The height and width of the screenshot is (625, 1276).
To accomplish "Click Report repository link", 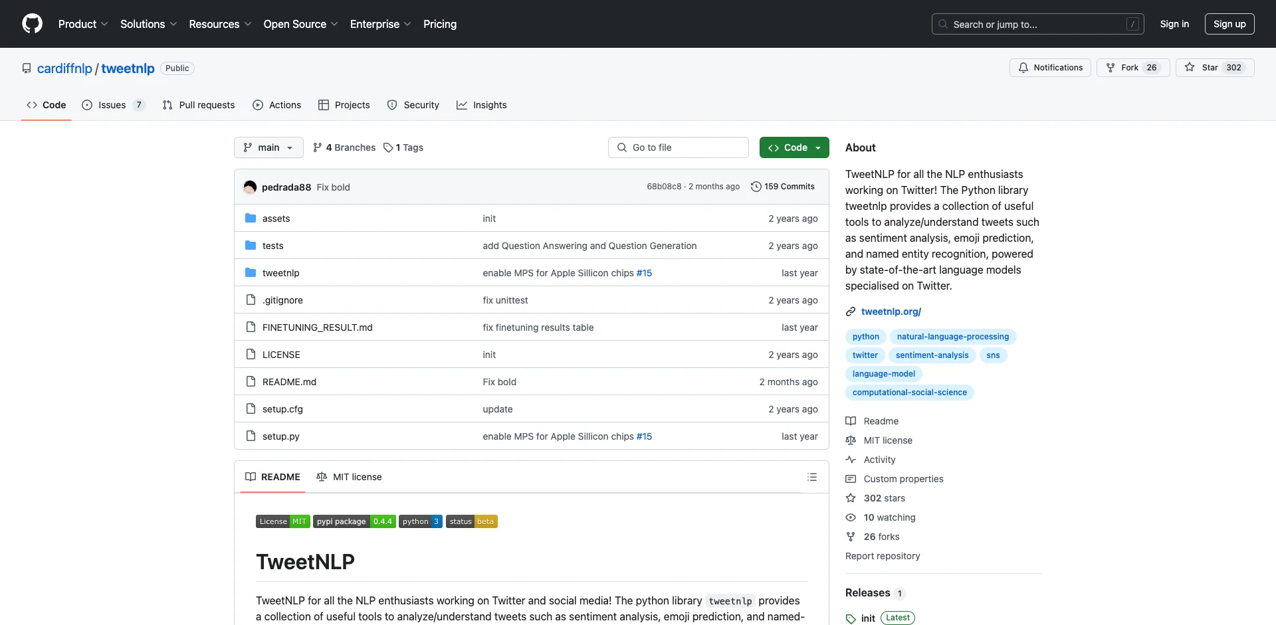I will coord(883,556).
